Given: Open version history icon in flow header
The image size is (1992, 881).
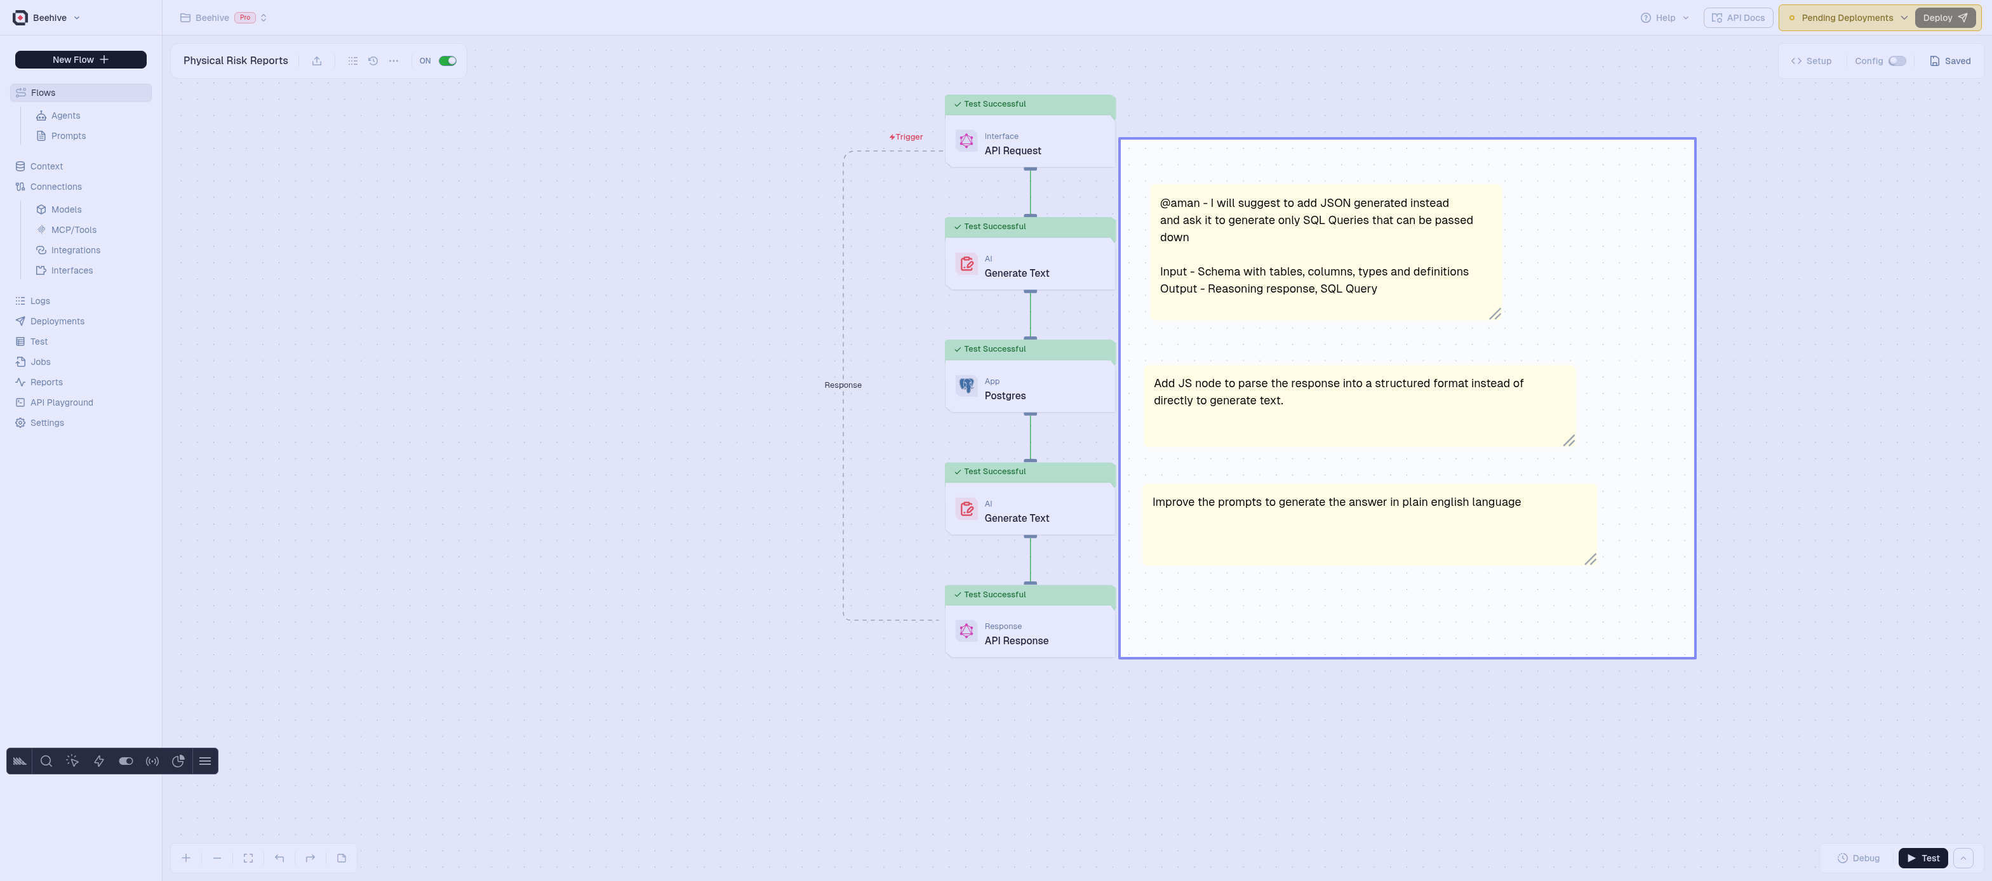Looking at the screenshot, I should (373, 61).
